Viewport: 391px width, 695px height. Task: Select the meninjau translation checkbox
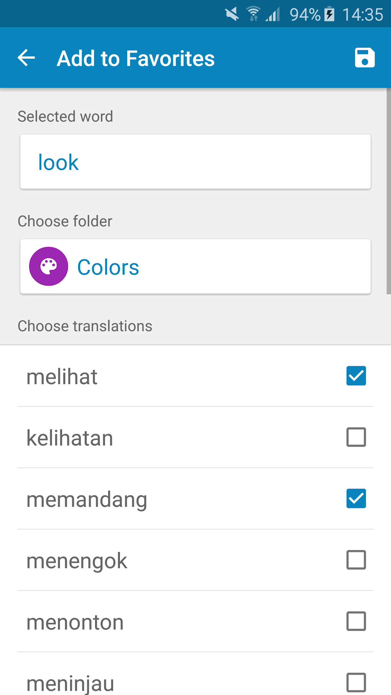tap(356, 682)
